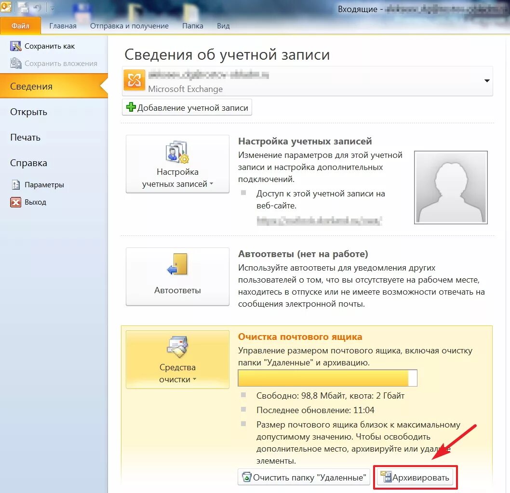Click the Настройка учетных записей heading text
The height and width of the screenshot is (493, 510).
point(305,141)
